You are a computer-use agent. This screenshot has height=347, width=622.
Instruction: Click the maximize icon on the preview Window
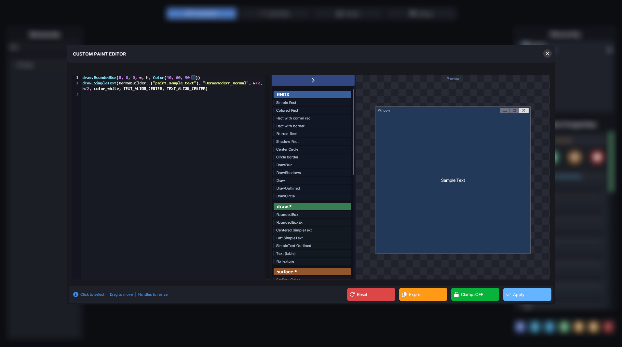(x=514, y=110)
